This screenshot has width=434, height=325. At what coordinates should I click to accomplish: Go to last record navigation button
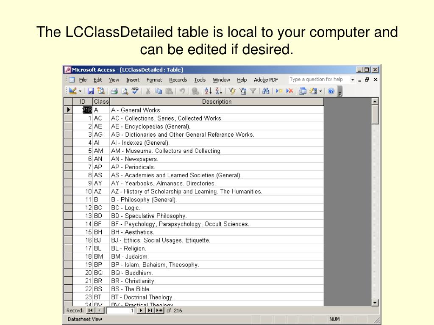(x=150, y=310)
